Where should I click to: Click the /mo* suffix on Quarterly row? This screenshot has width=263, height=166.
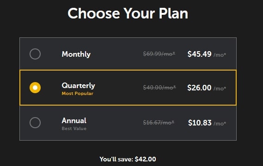click(220, 89)
